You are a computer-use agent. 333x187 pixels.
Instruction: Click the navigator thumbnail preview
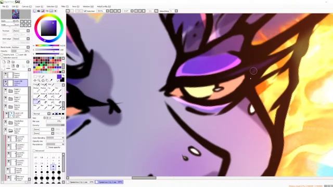(x=16, y=14)
